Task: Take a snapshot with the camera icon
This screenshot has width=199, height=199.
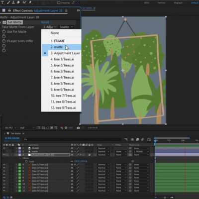Action: pos(78,128)
